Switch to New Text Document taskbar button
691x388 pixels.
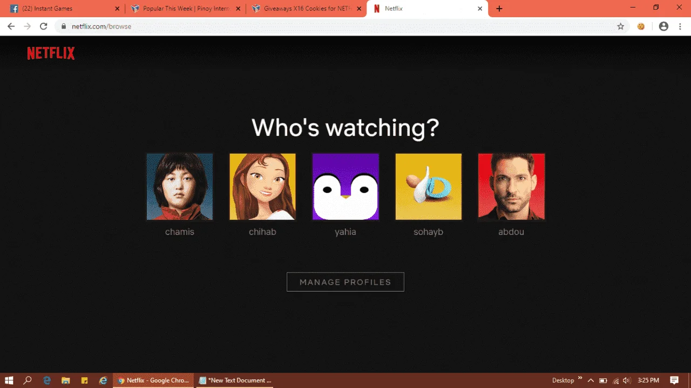pyautogui.click(x=235, y=380)
